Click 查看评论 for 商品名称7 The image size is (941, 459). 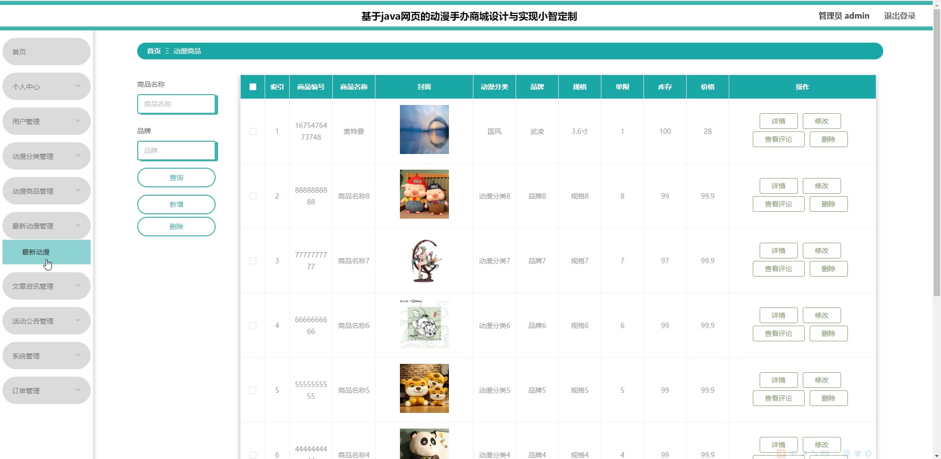coord(778,269)
